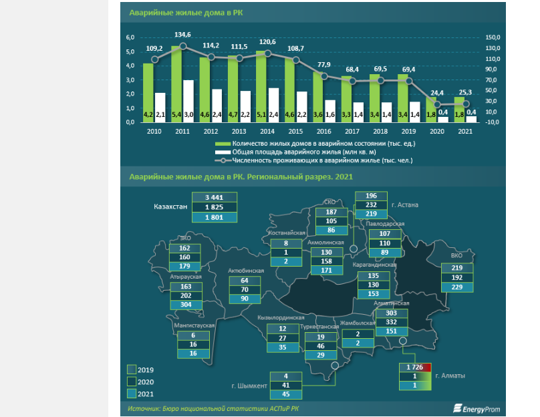The height and width of the screenshot is (417, 540).
Task: Click VKO's 2021 value 229
Action: click(x=457, y=287)
